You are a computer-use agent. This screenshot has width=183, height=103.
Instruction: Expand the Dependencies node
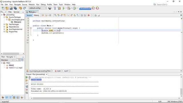(4, 27)
